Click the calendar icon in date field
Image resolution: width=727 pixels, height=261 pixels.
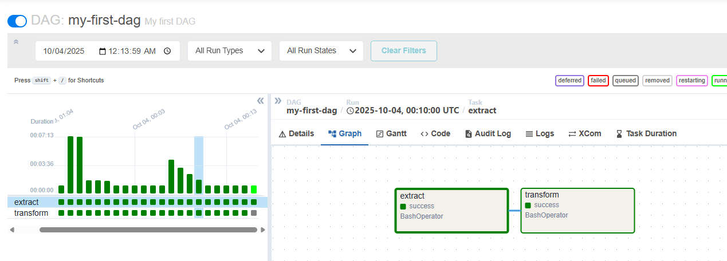tap(103, 51)
